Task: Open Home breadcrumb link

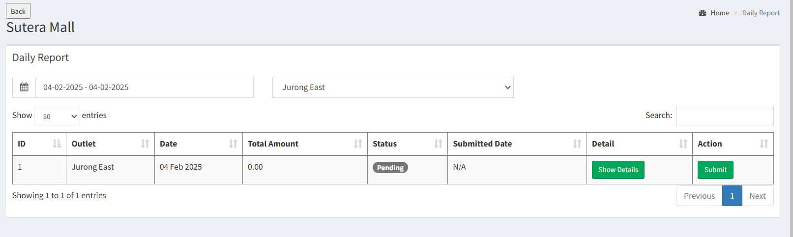Action: point(720,13)
